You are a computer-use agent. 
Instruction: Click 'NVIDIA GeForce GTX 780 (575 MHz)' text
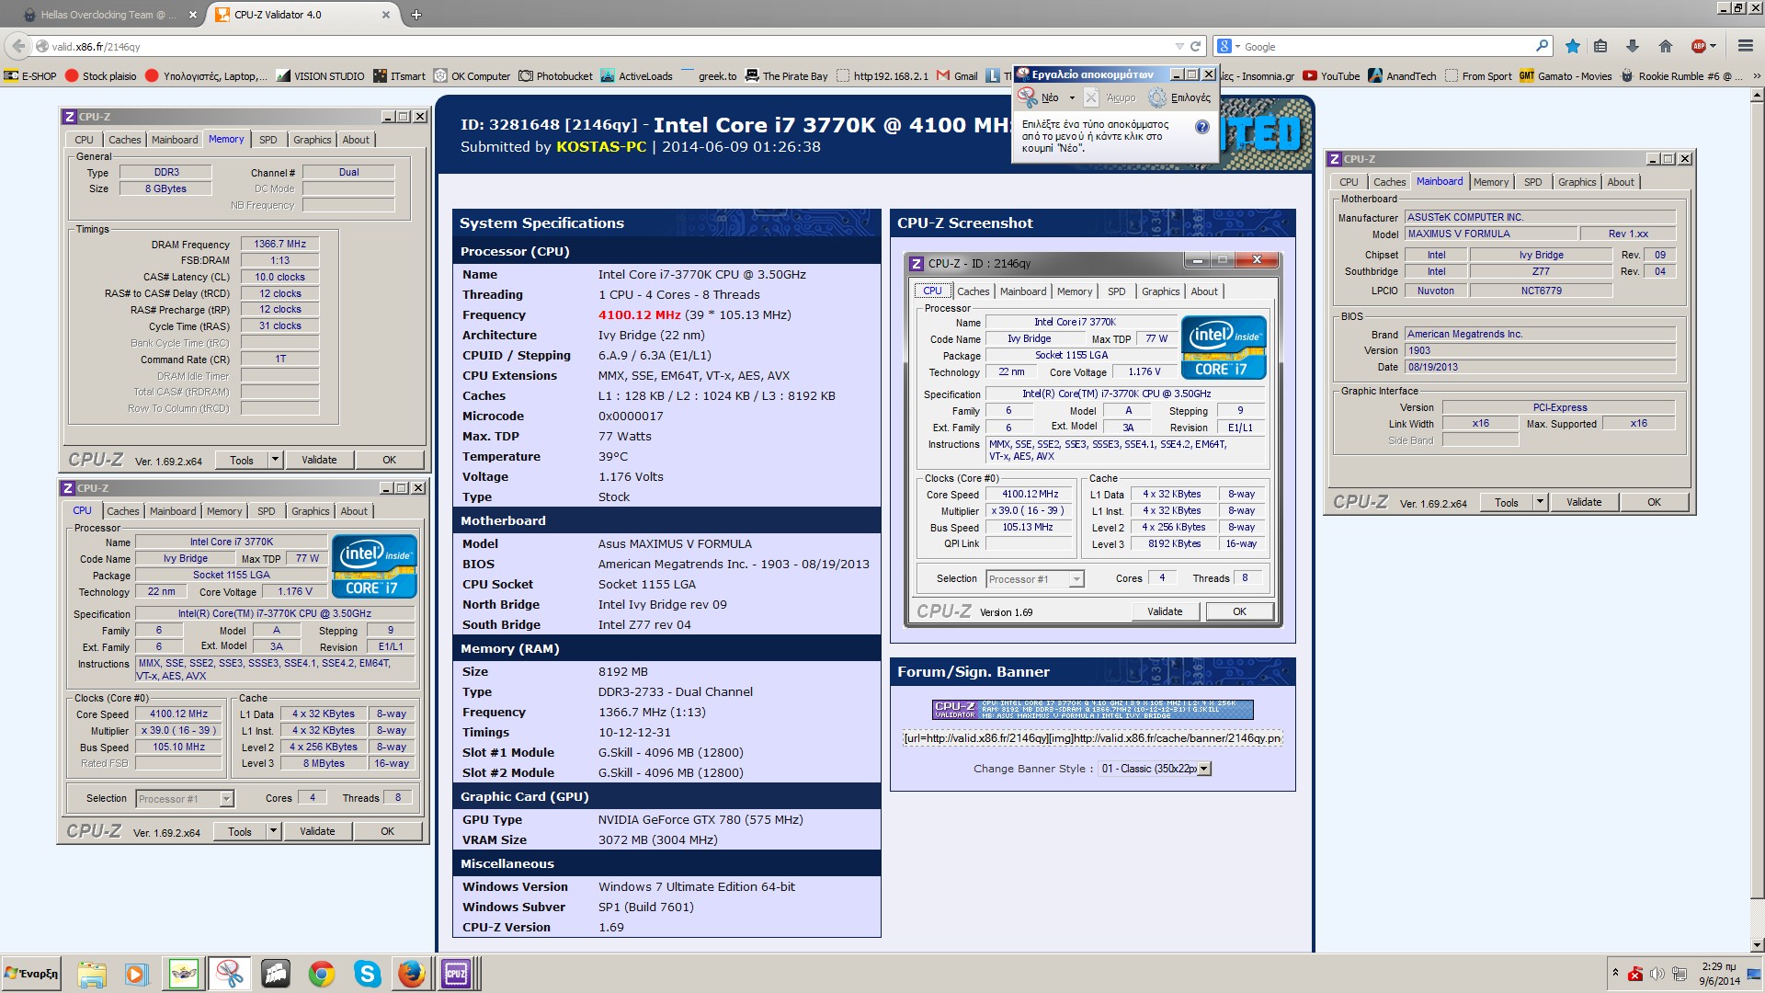(700, 819)
